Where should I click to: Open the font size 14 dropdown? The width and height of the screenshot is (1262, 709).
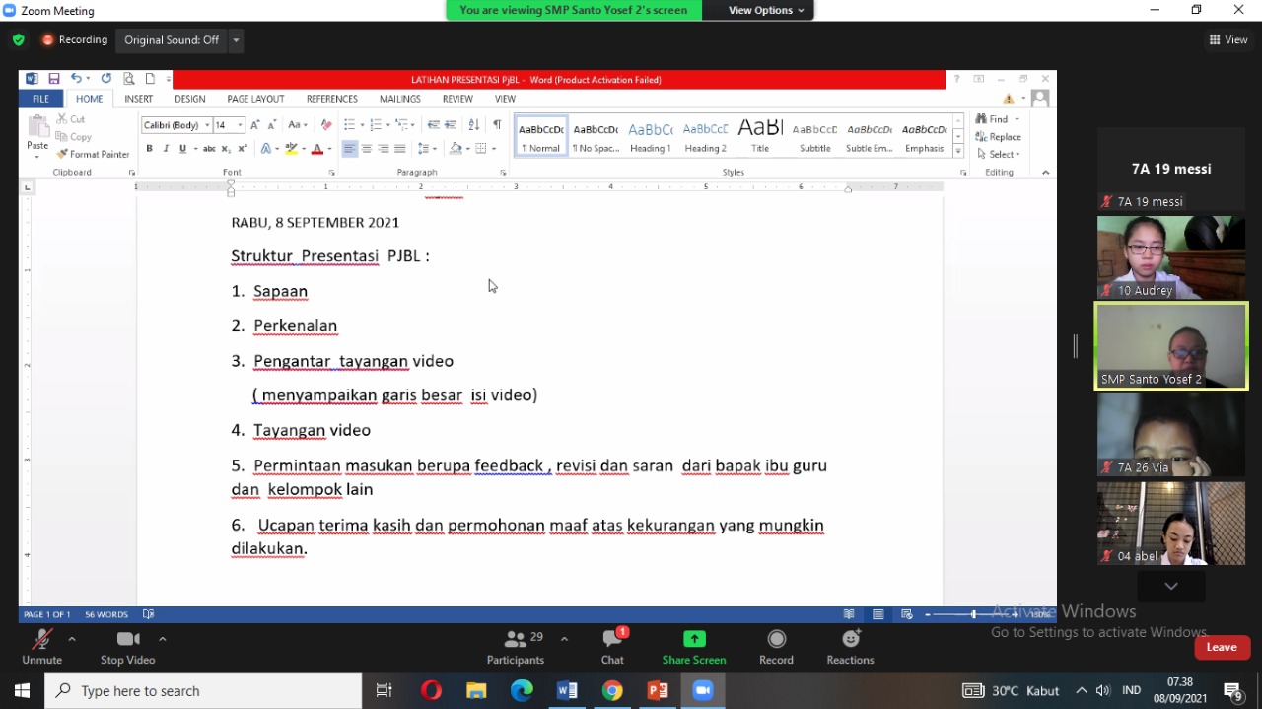[240, 125]
